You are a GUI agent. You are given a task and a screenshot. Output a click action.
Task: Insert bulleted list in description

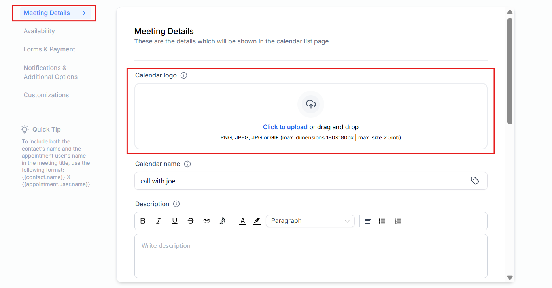(382, 221)
